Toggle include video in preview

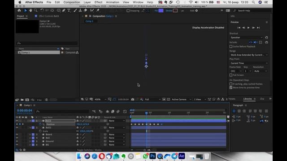(x=251, y=42)
